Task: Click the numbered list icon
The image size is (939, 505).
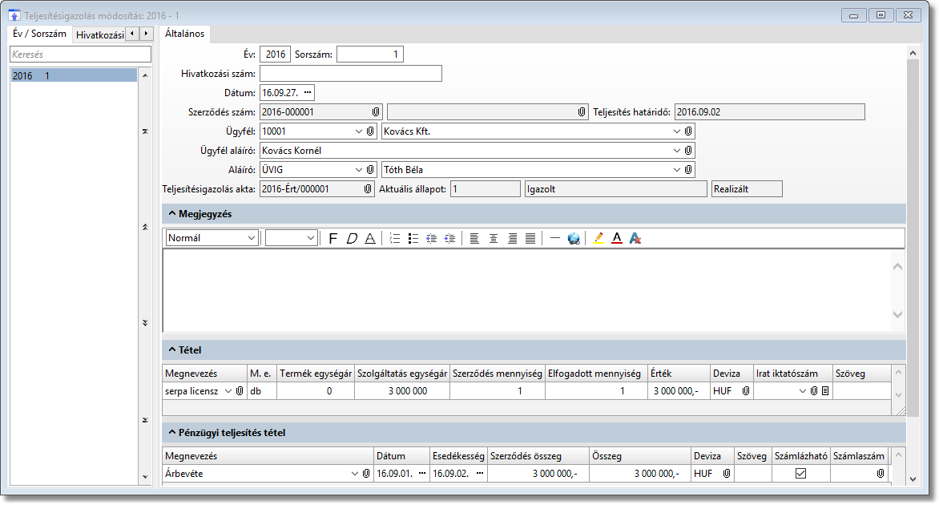Action: click(x=394, y=239)
